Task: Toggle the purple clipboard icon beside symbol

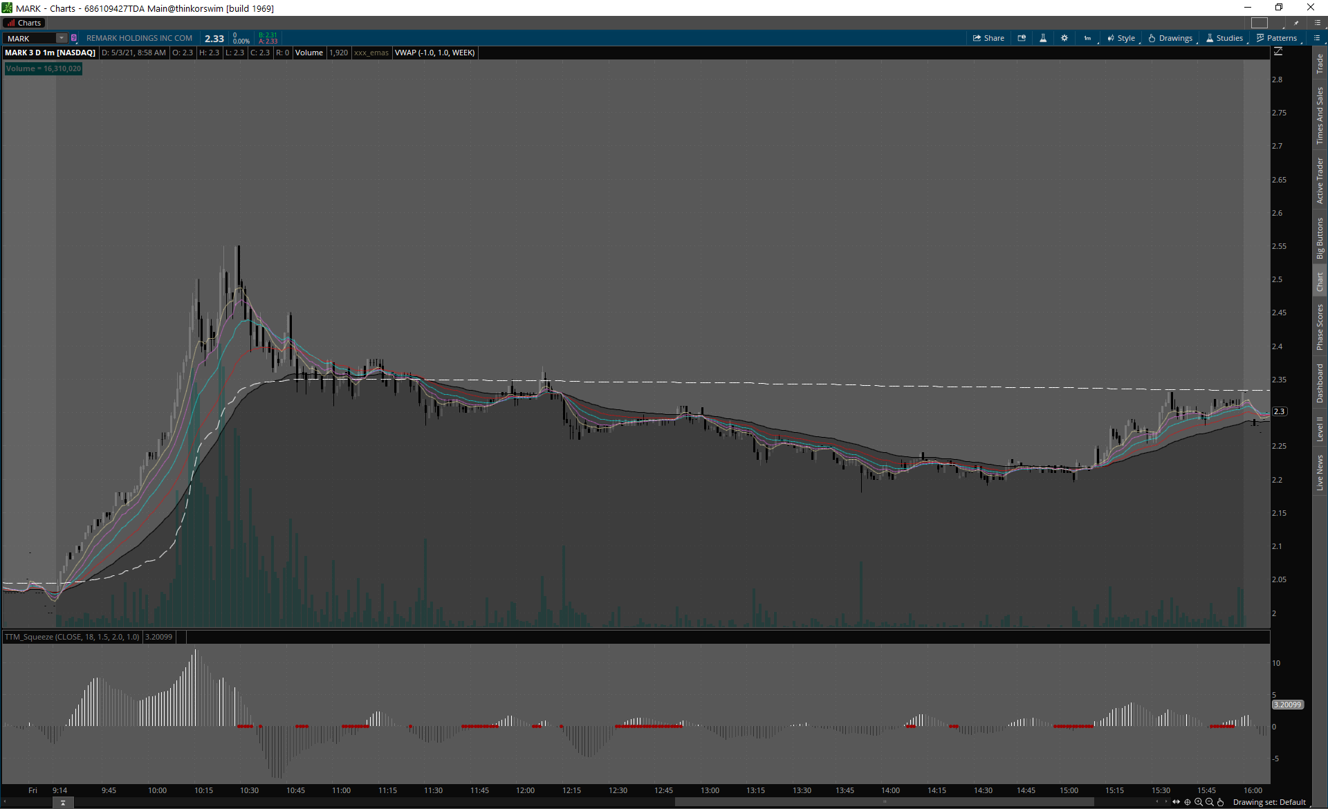Action: coord(74,38)
